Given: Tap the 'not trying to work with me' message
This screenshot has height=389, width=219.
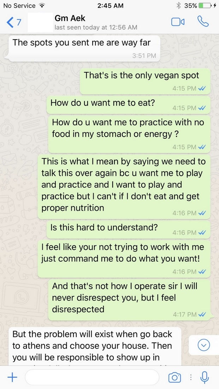Looking at the screenshot, I should click(124, 258).
